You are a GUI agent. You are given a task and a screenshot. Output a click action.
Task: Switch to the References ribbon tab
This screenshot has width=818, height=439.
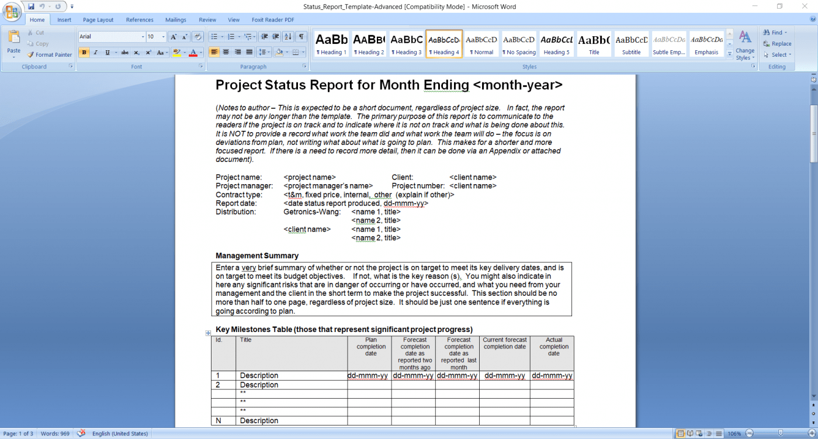pyautogui.click(x=140, y=19)
